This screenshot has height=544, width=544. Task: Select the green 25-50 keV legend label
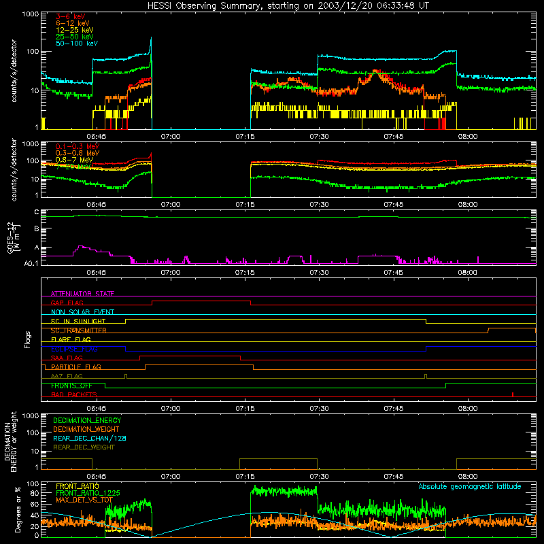[74, 37]
